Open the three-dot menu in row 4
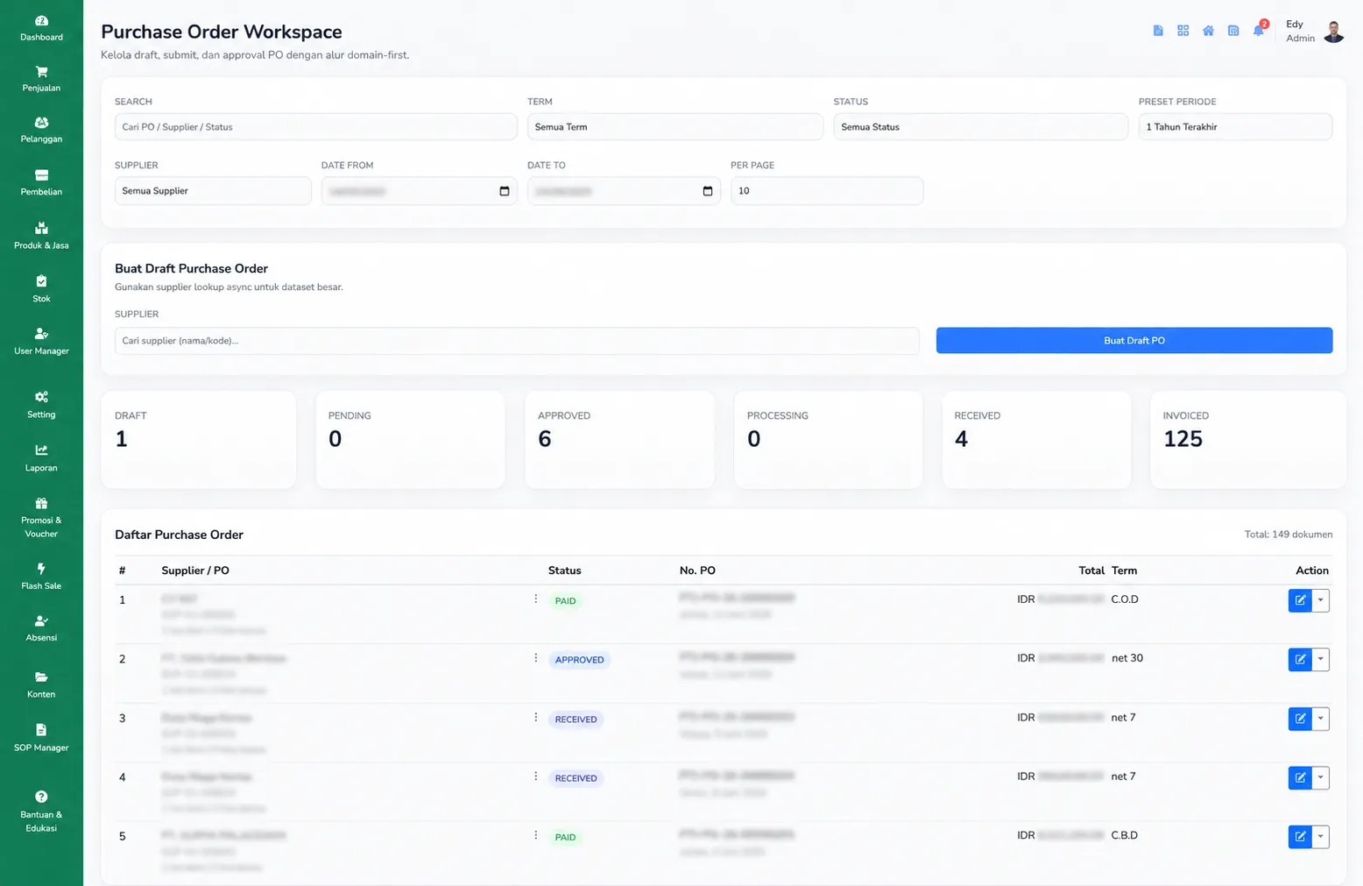This screenshot has height=886, width=1363. click(536, 776)
